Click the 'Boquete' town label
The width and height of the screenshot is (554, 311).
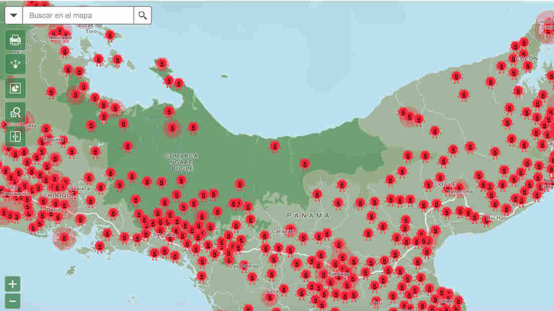pos(53,140)
